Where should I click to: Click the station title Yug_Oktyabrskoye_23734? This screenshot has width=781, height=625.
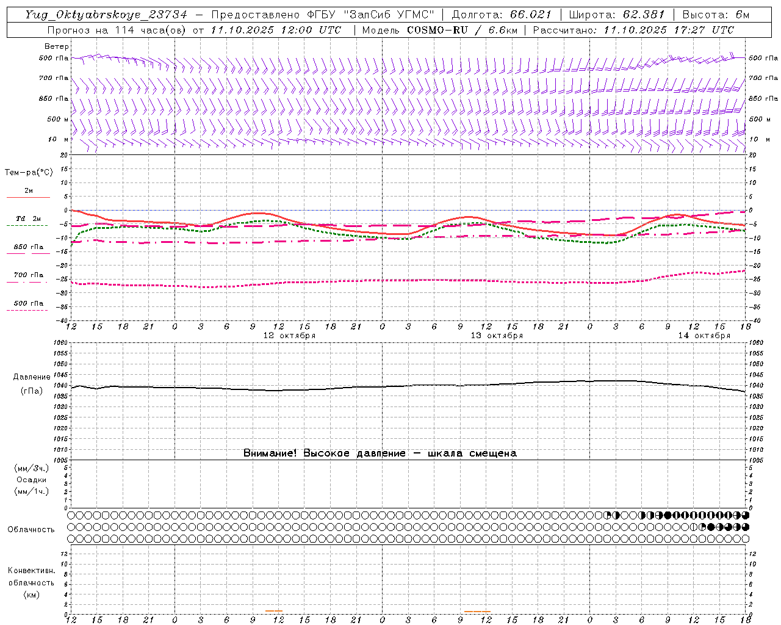[106, 15]
